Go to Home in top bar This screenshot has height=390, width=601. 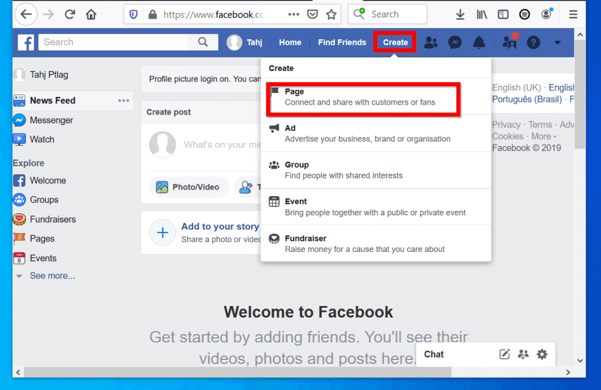[x=290, y=42]
